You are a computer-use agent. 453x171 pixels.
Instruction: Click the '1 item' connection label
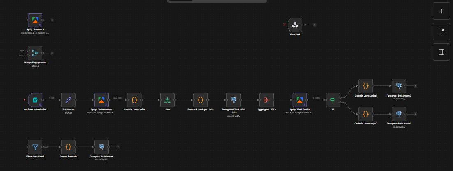pos(52,98)
